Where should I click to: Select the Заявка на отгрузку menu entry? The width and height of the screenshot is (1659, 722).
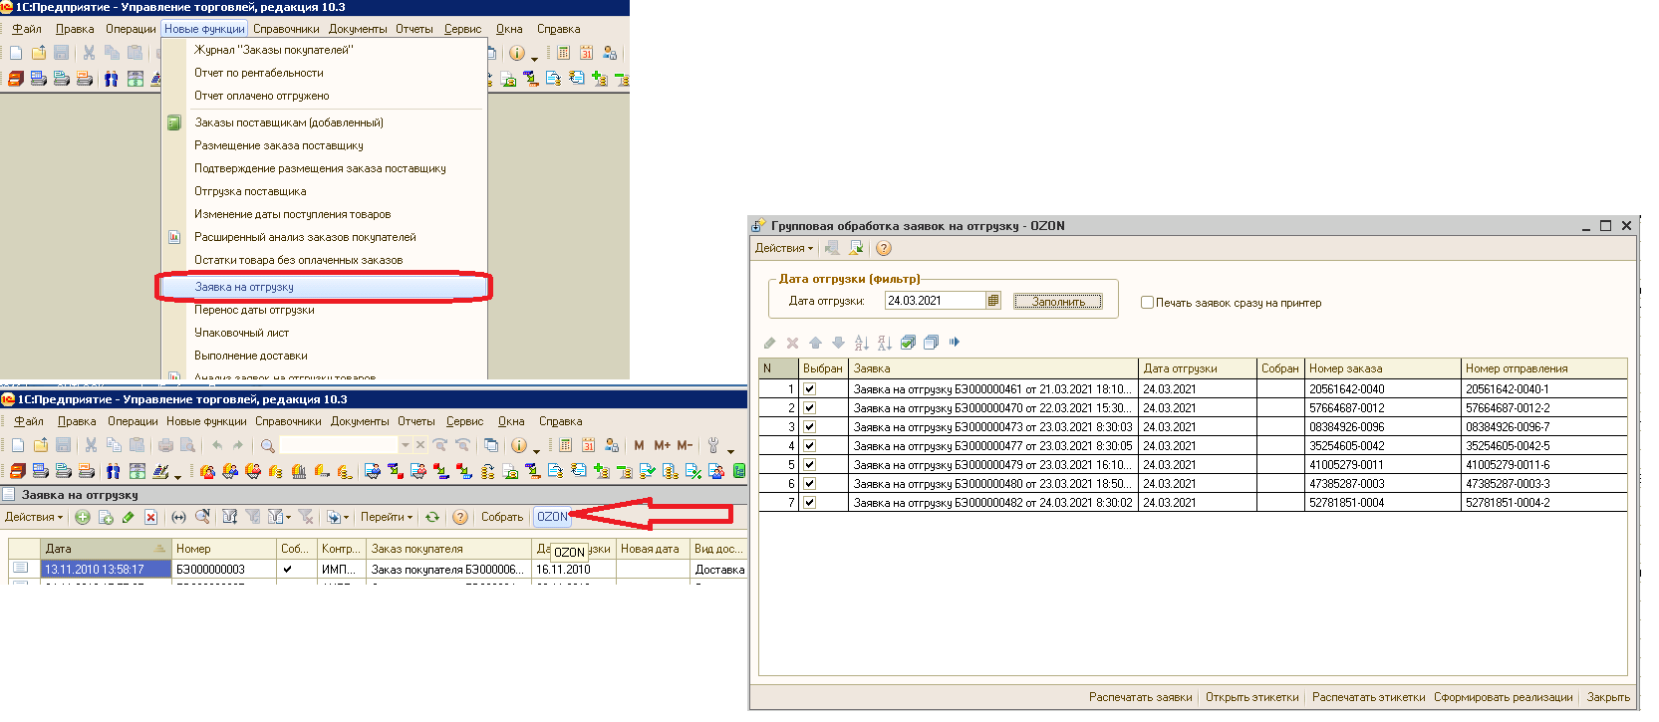tap(244, 287)
